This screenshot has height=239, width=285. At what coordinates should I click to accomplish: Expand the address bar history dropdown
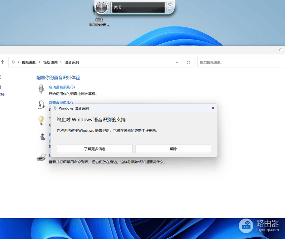pos(177,62)
